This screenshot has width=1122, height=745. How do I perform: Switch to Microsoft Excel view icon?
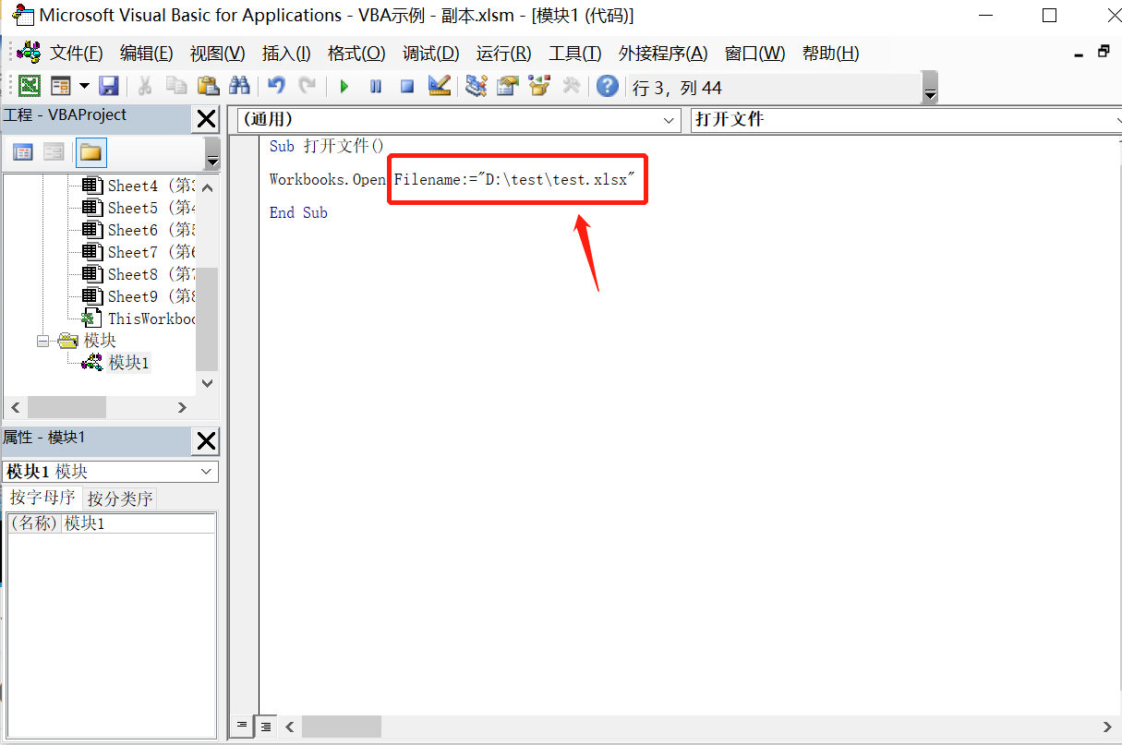pyautogui.click(x=30, y=86)
